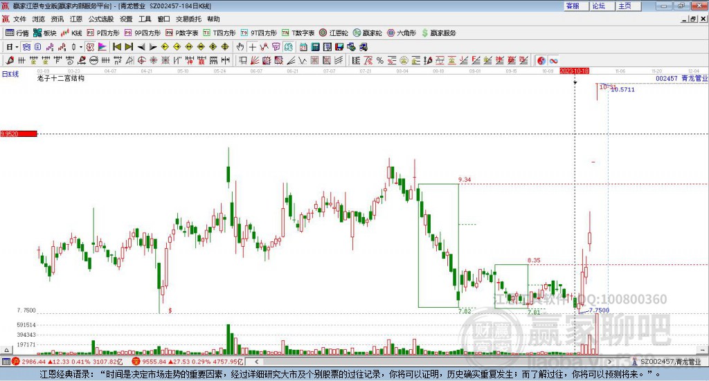Click the 沪 Shanghai index status icon

(16, 362)
